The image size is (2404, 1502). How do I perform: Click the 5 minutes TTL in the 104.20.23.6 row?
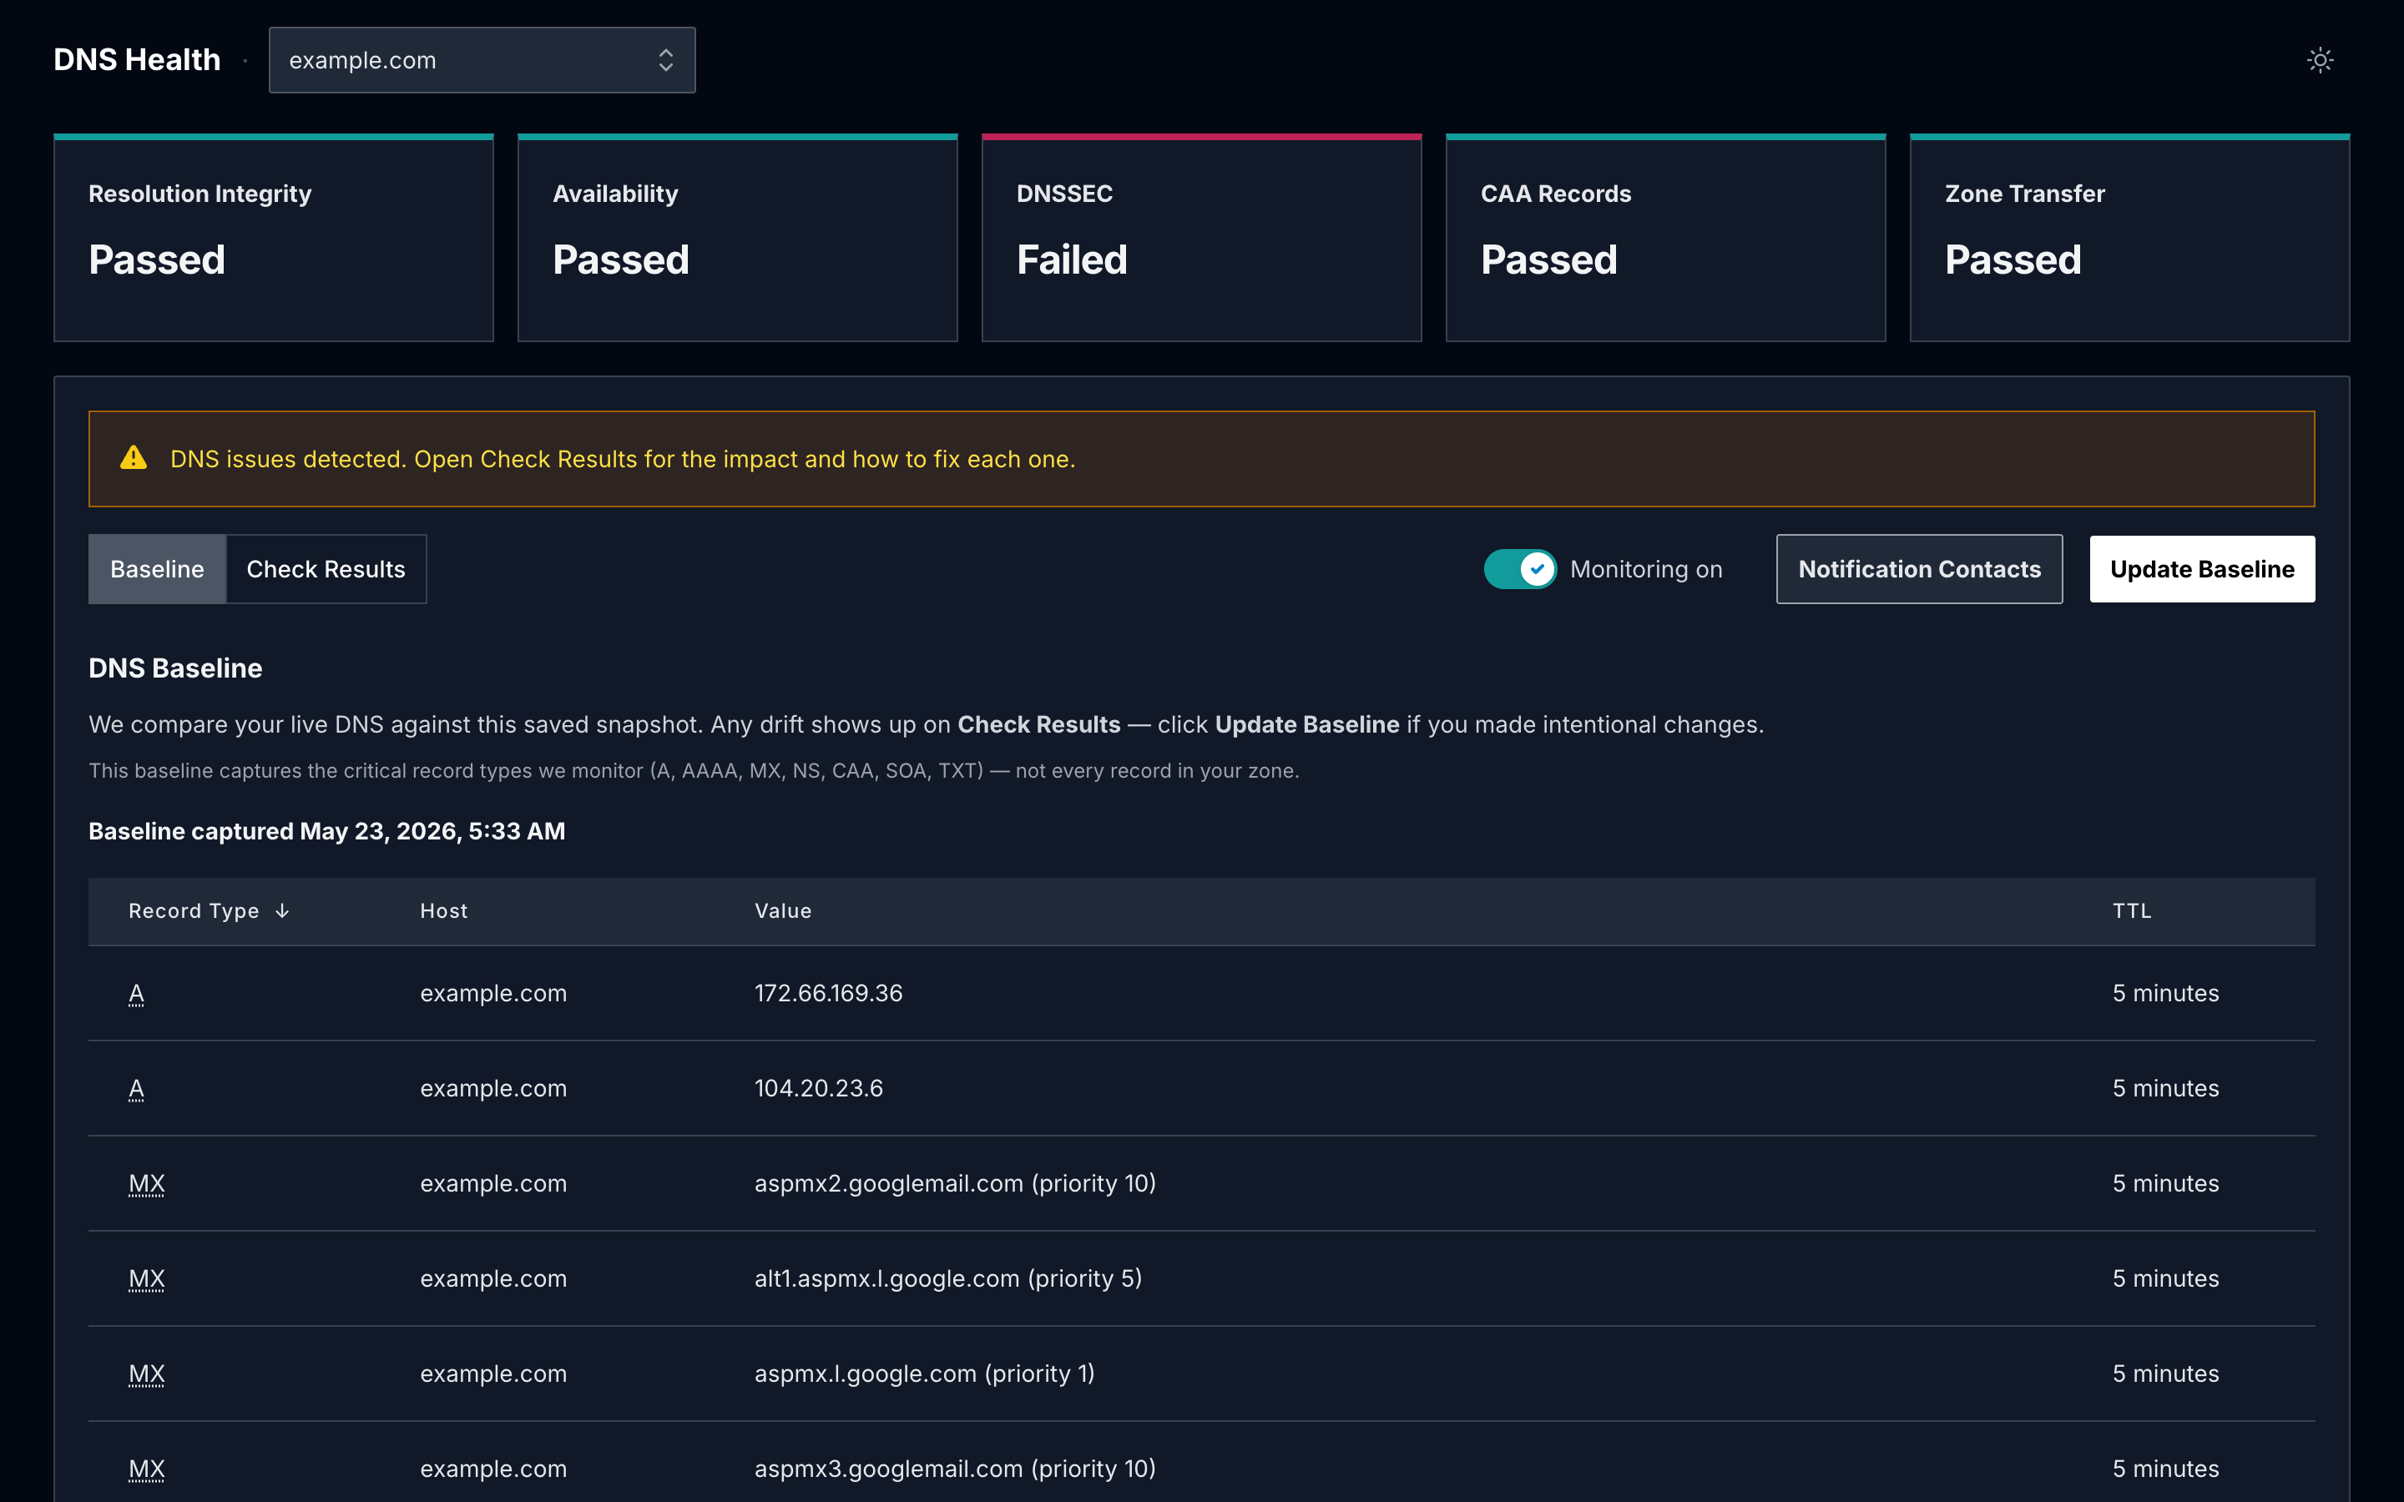pyautogui.click(x=2165, y=1089)
